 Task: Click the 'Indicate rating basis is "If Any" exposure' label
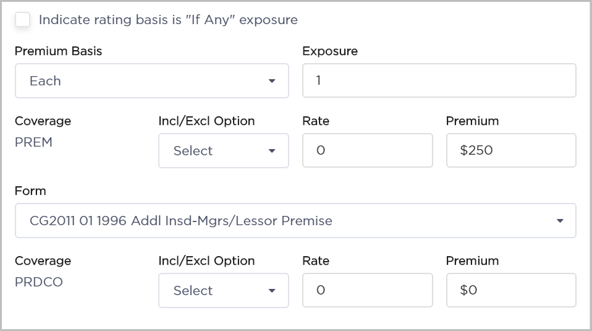click(x=168, y=20)
